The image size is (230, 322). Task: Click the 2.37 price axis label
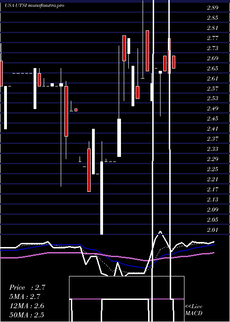(213, 139)
